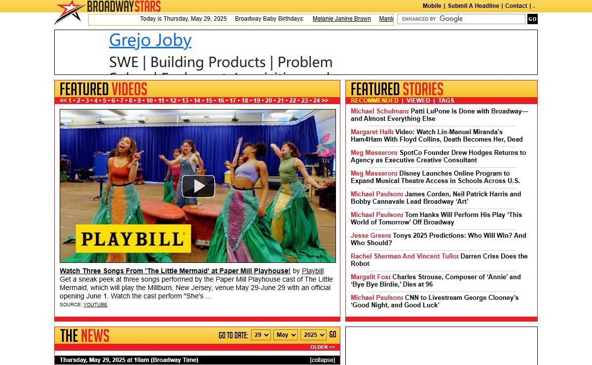The height and width of the screenshot is (365, 592).
Task: Click the FEATURED VIDEOS heading
Action: tap(104, 89)
